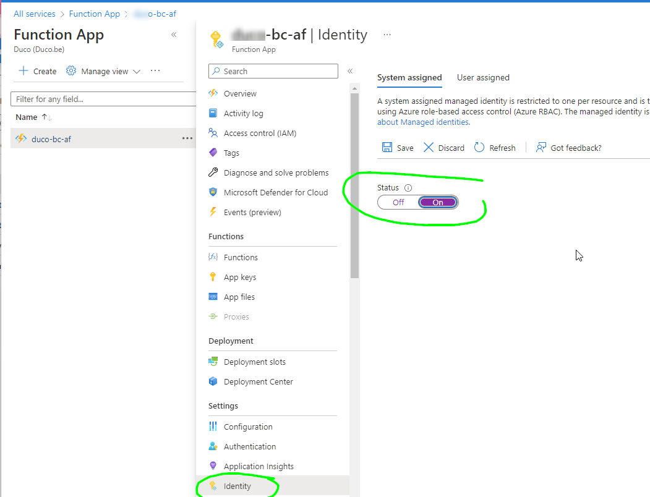650x497 pixels.
Task: Click the Activity log book icon
Action: [x=213, y=113]
